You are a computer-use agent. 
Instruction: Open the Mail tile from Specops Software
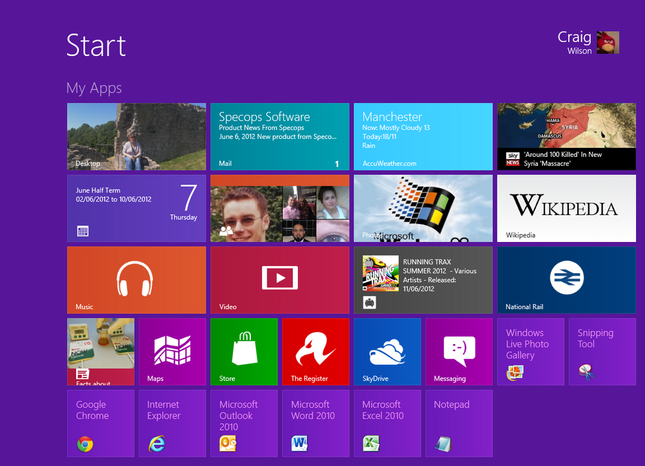[280, 137]
